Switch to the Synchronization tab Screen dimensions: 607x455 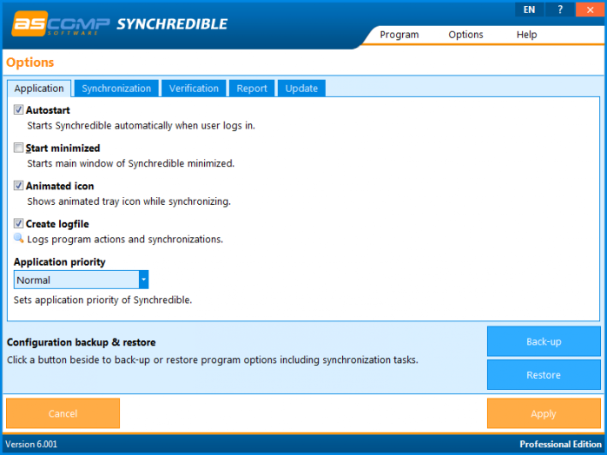tap(116, 89)
